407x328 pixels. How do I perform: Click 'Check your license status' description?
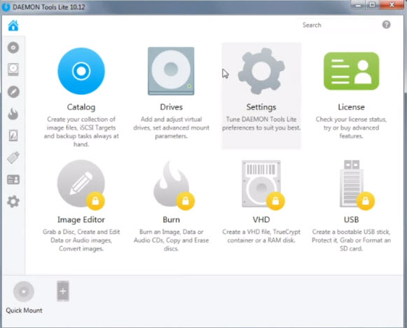point(351,128)
